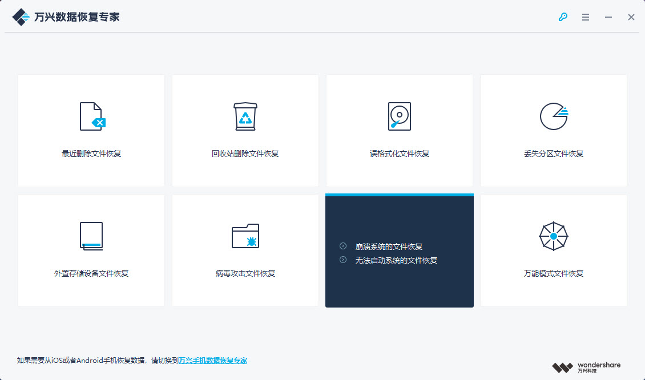
Task: Click the external storage device icon
Action: click(x=91, y=236)
